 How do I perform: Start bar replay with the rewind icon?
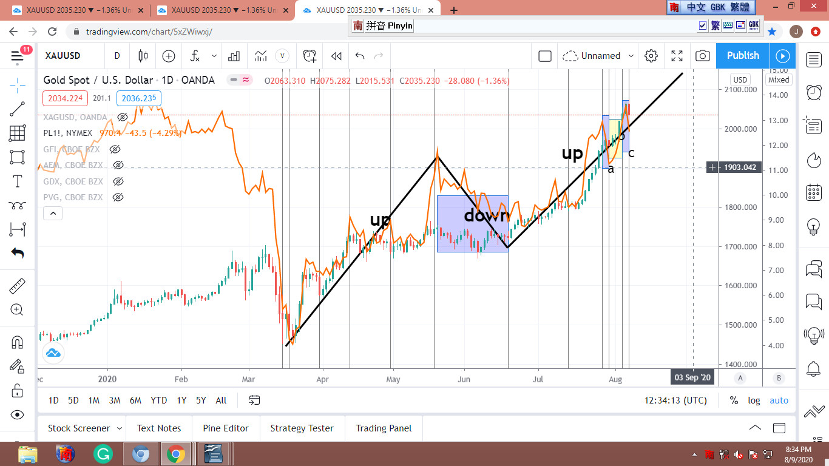[x=336, y=56]
